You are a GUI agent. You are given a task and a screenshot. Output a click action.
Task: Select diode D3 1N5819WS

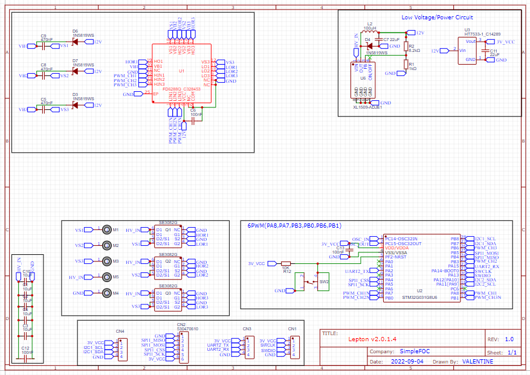click(75, 105)
